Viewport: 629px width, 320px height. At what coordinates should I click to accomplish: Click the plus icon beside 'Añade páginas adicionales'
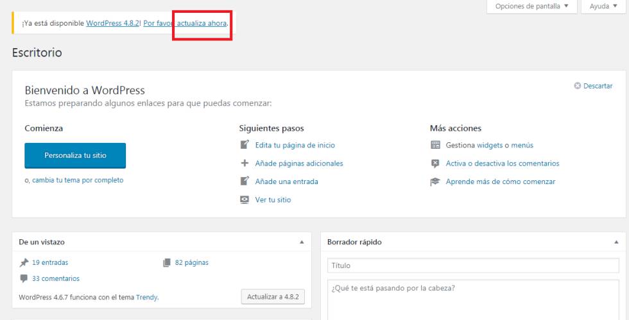click(245, 164)
